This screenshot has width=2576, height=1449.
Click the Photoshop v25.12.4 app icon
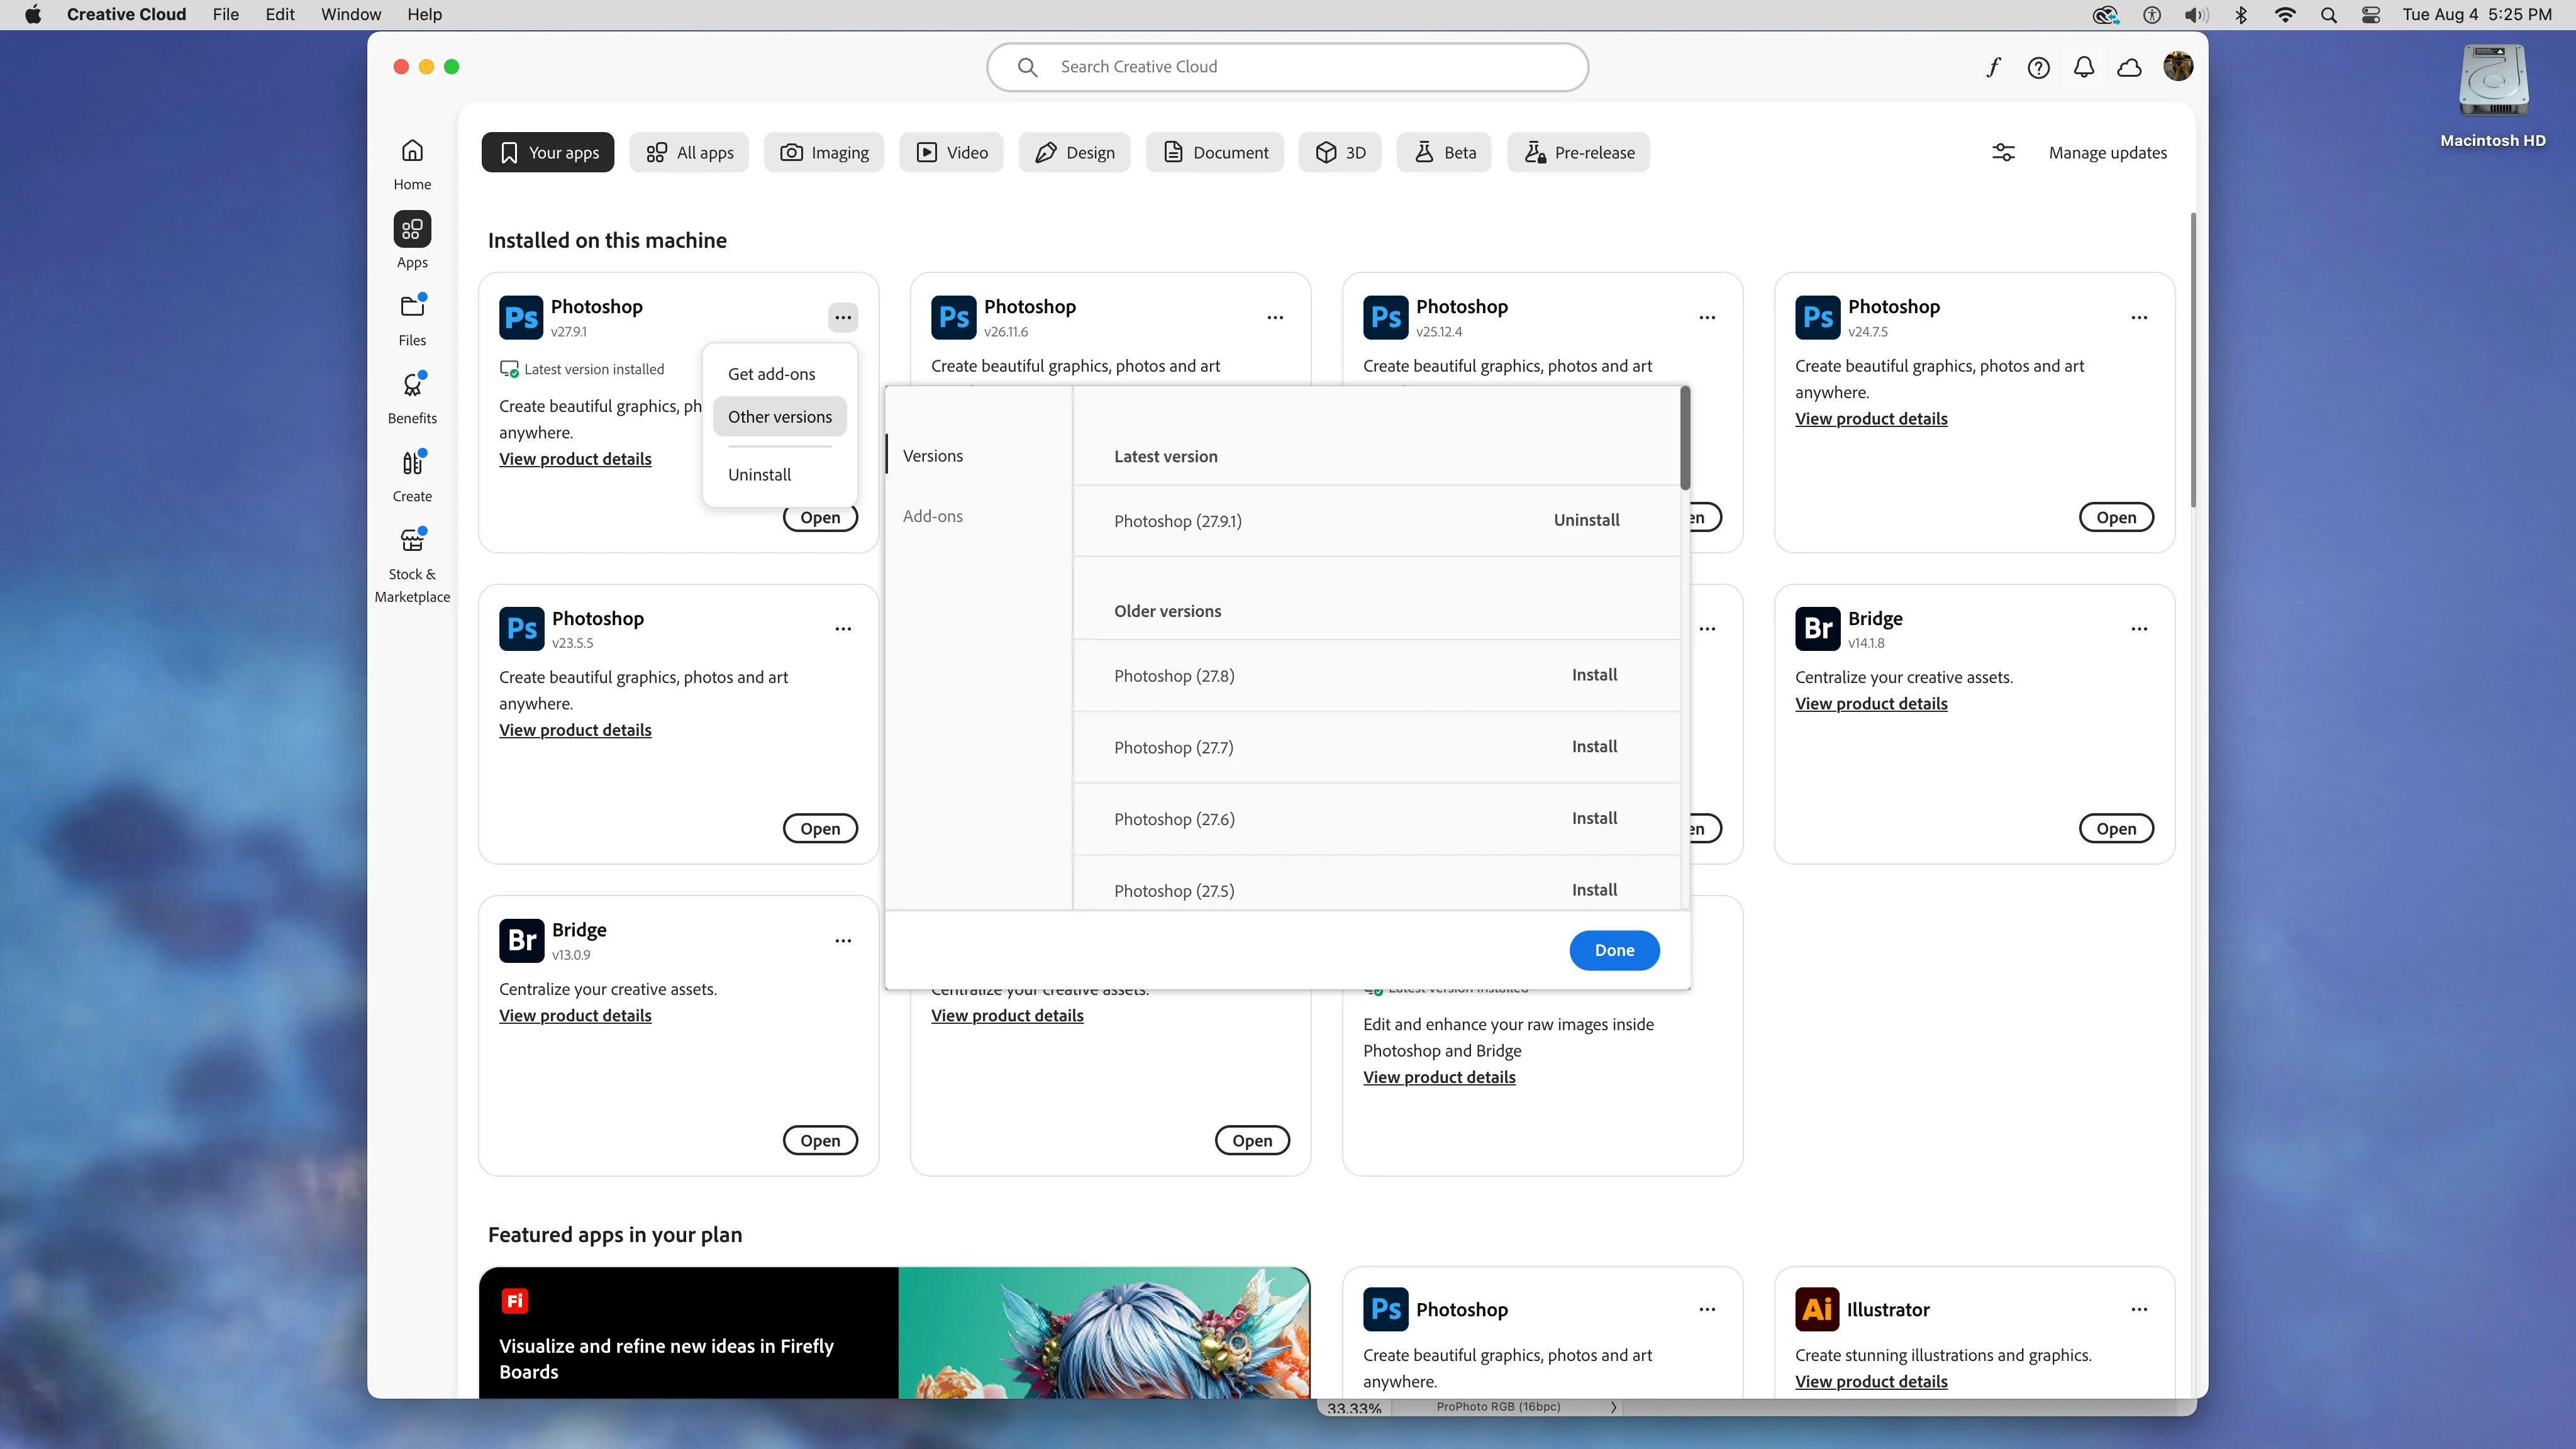click(x=1385, y=317)
